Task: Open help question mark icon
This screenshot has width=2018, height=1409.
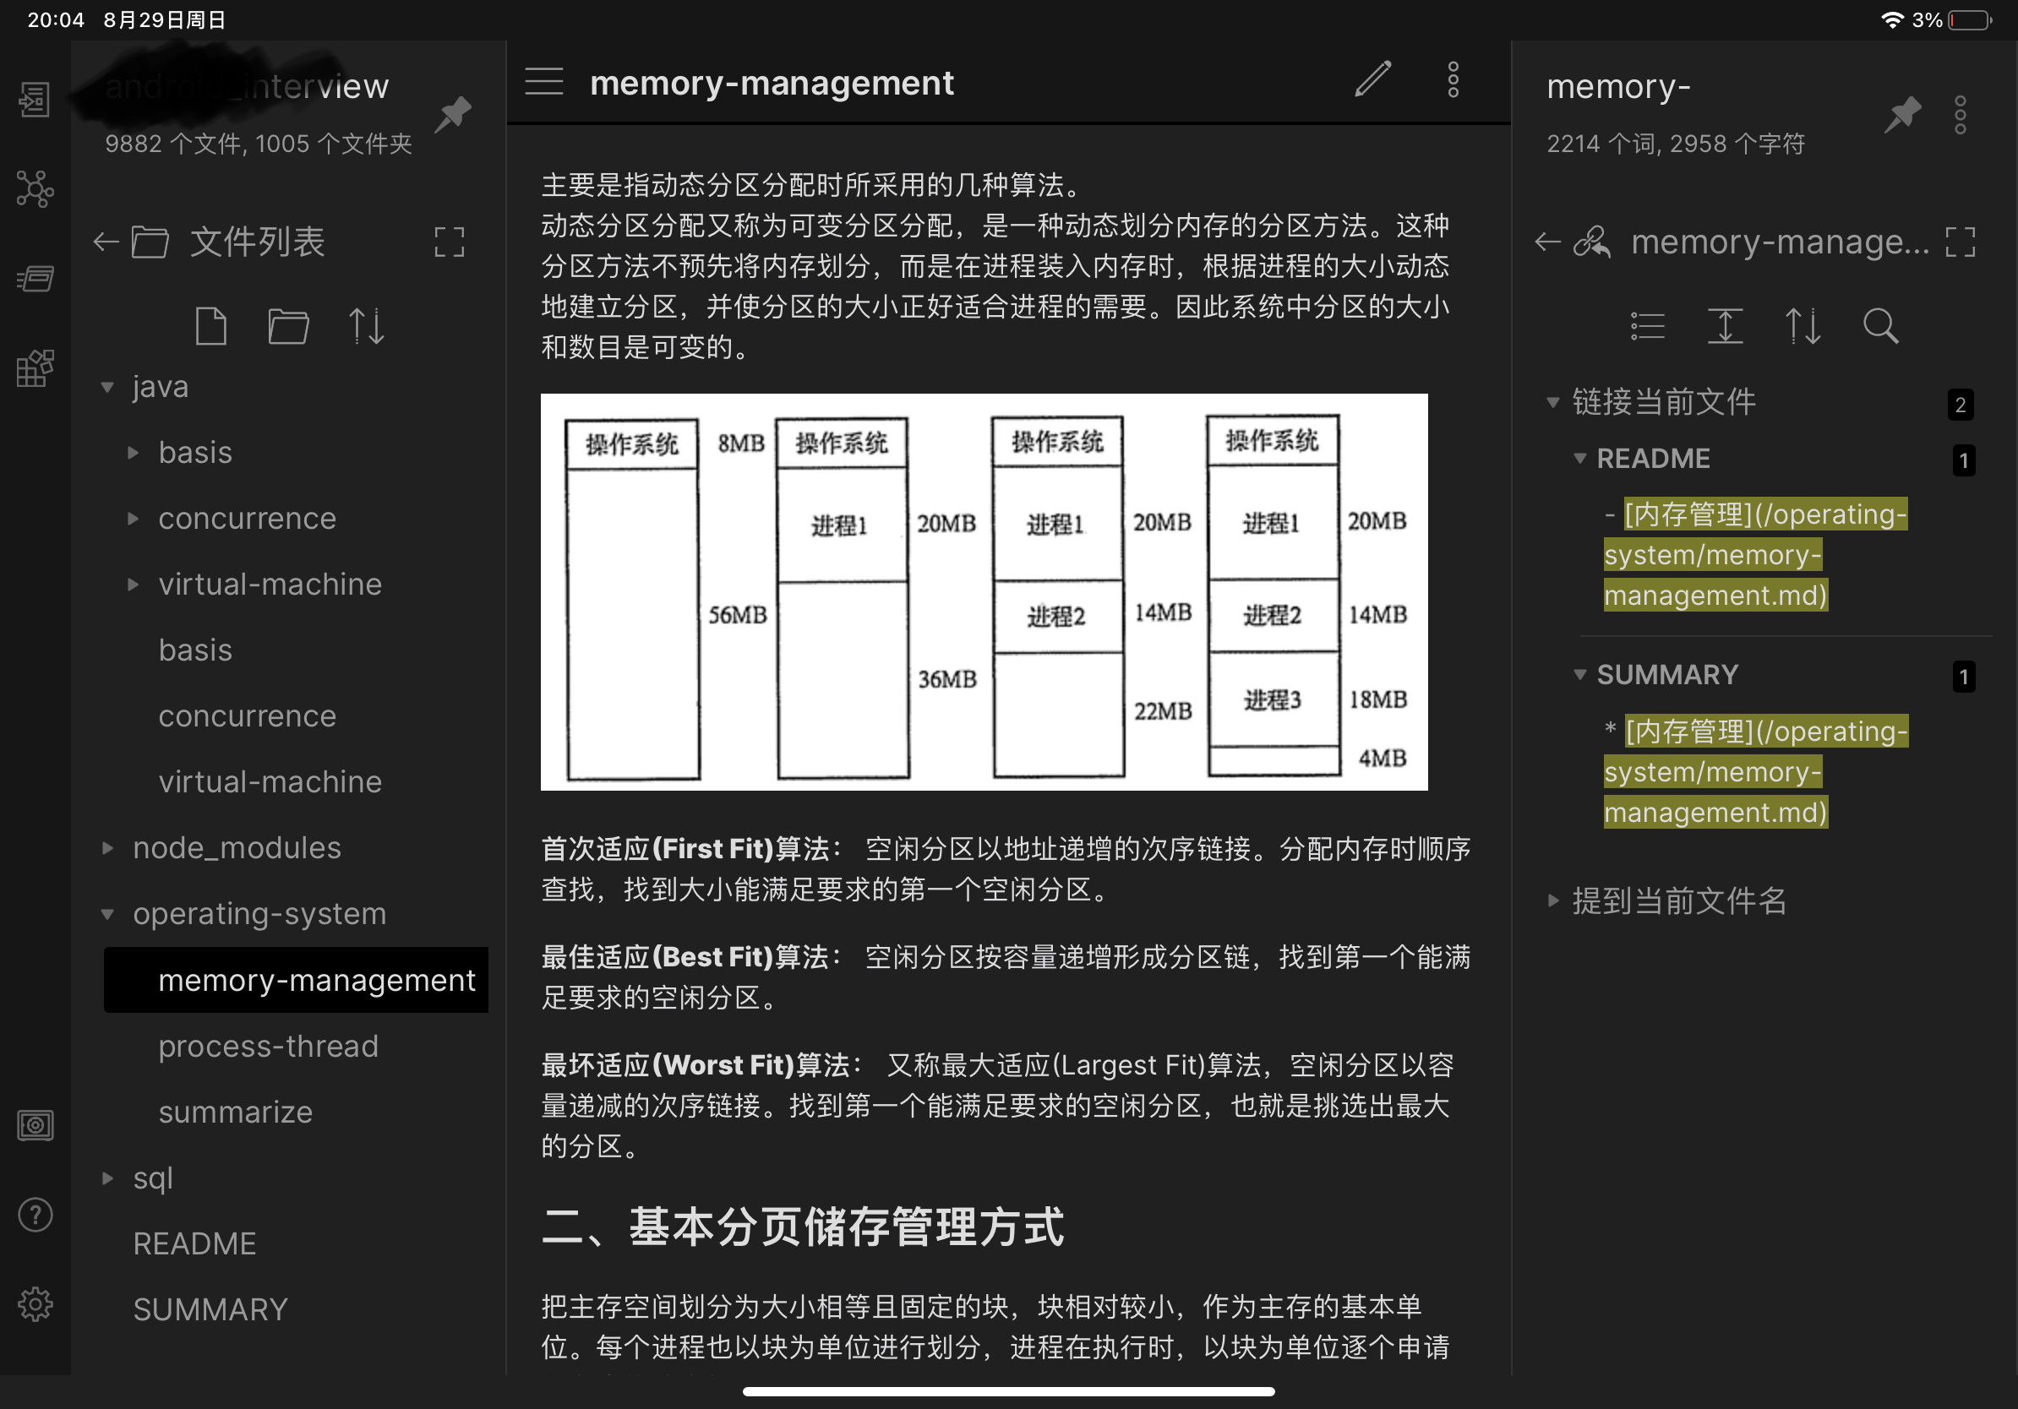Action: pos(35,1215)
